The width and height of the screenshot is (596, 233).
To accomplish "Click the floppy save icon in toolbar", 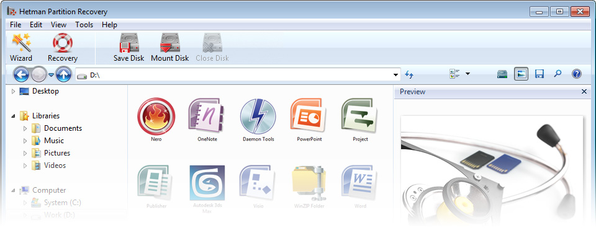I will pos(540,74).
